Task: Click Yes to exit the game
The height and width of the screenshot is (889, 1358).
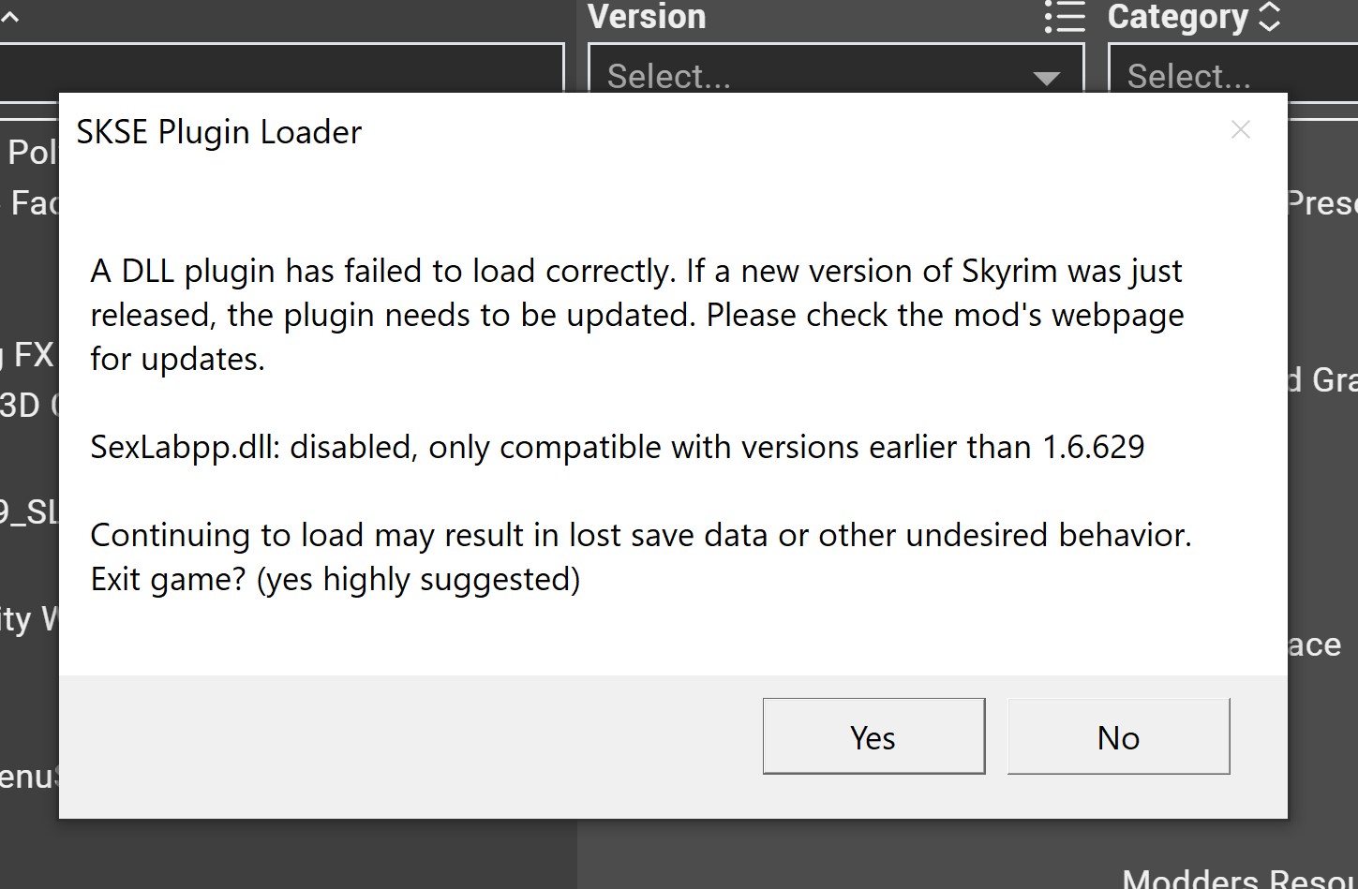Action: point(873,736)
